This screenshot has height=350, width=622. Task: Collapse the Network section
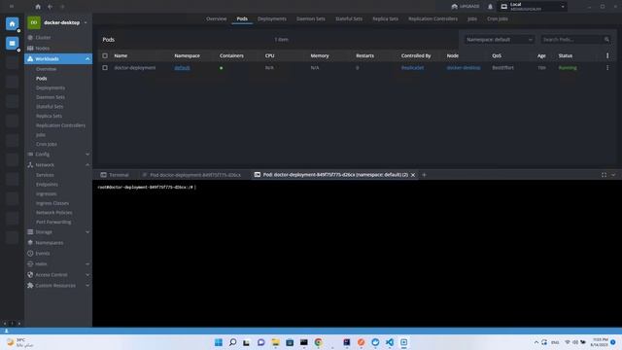point(87,165)
